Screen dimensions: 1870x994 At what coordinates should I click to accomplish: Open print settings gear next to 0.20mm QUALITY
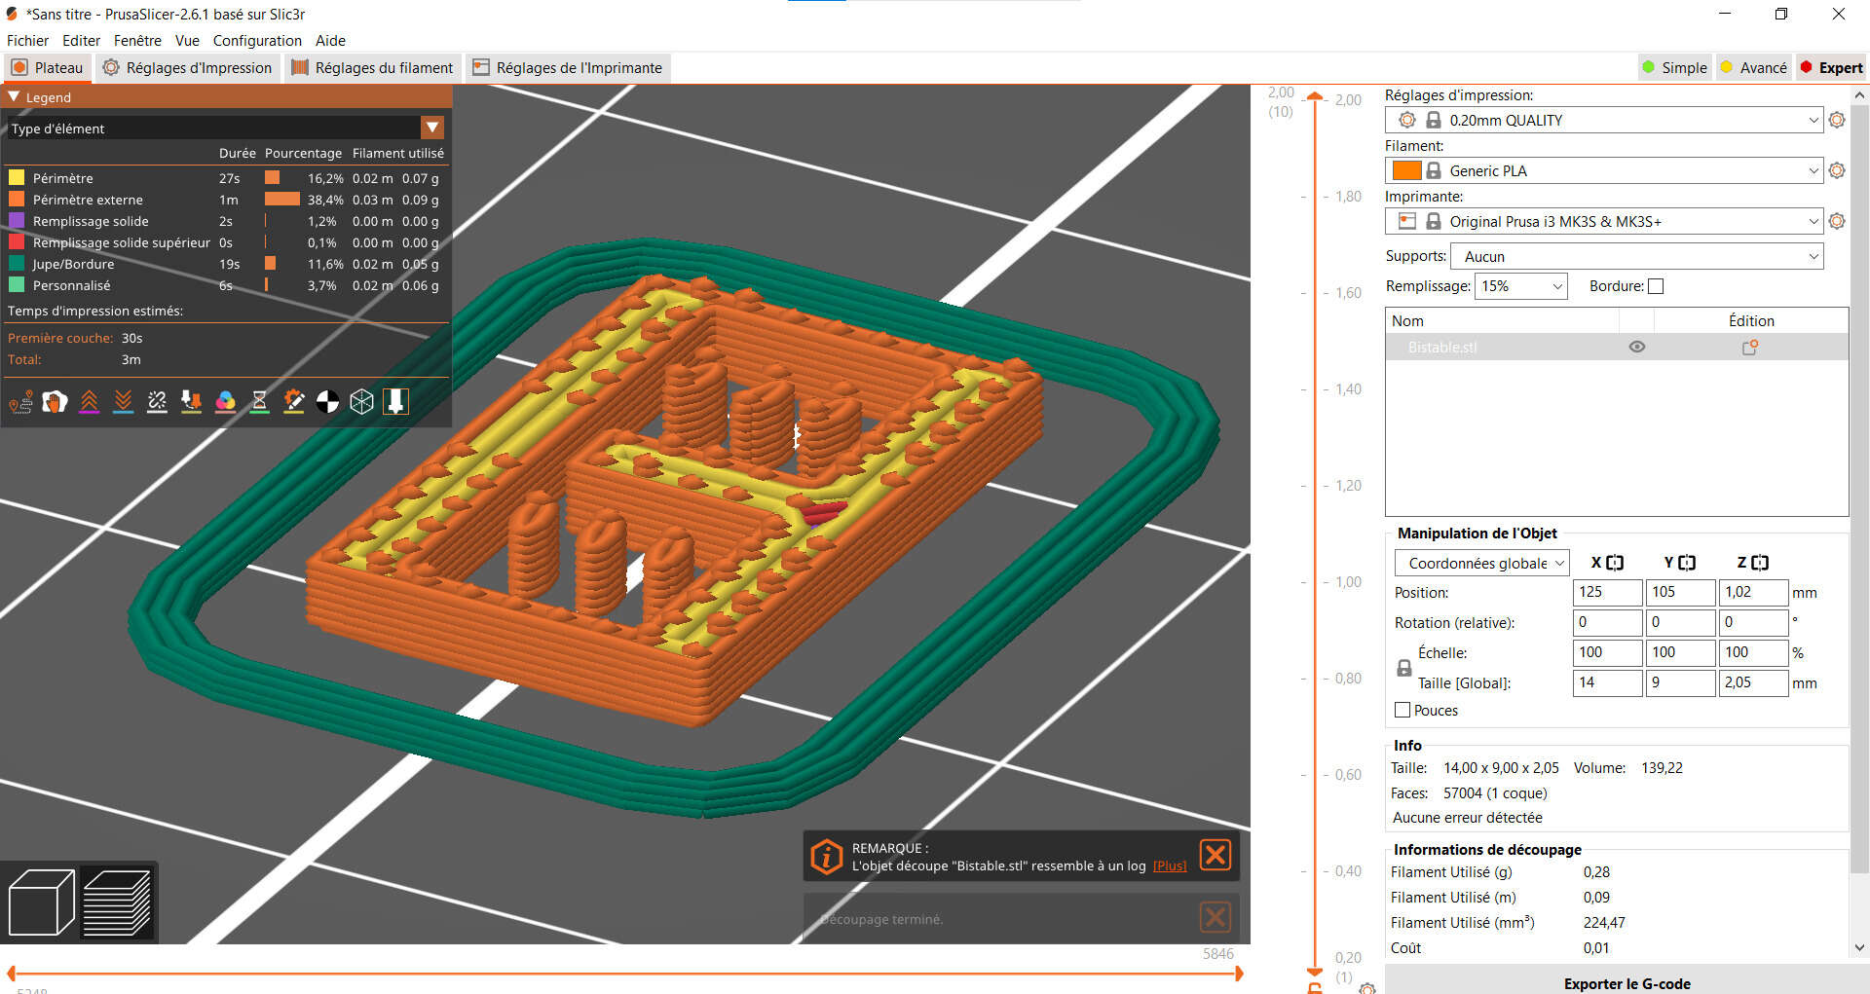click(x=1837, y=120)
